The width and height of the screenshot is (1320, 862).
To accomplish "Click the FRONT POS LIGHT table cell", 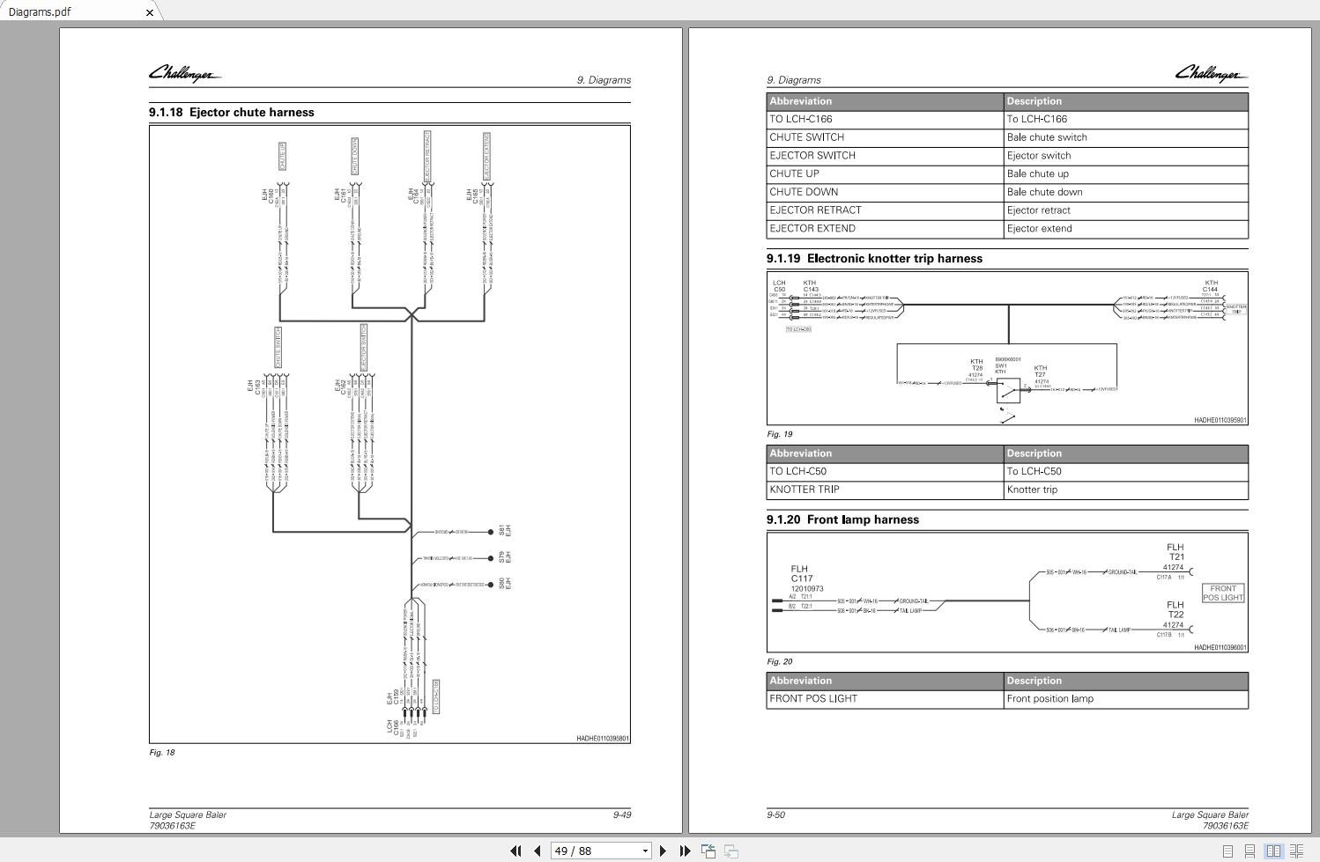I will (884, 699).
